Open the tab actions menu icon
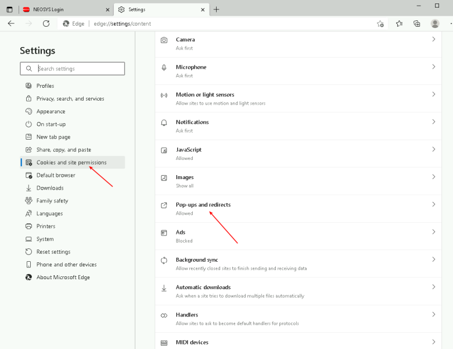Screen dimensions: 453x349 click(9, 9)
